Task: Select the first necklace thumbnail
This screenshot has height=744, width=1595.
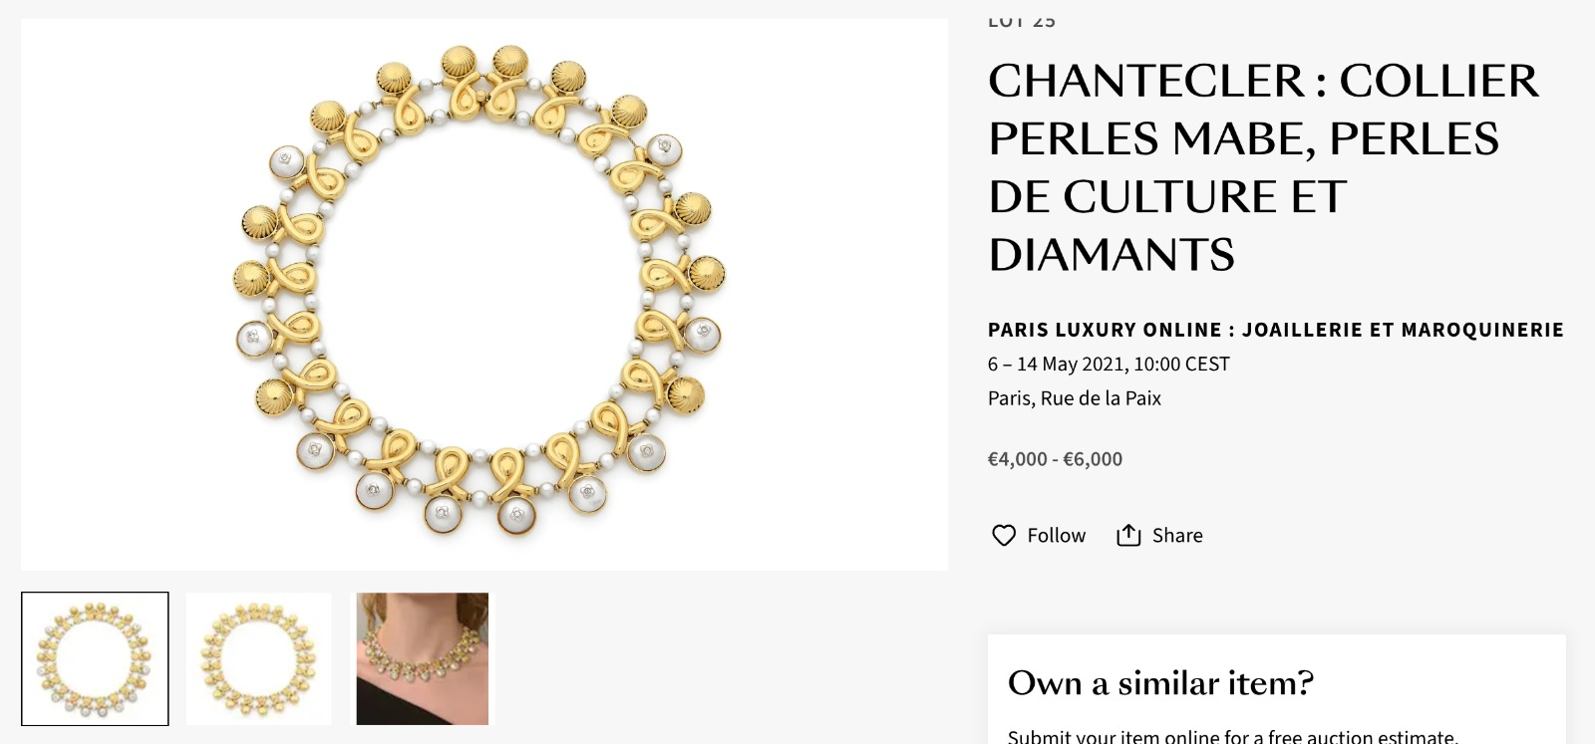Action: pyautogui.click(x=95, y=658)
